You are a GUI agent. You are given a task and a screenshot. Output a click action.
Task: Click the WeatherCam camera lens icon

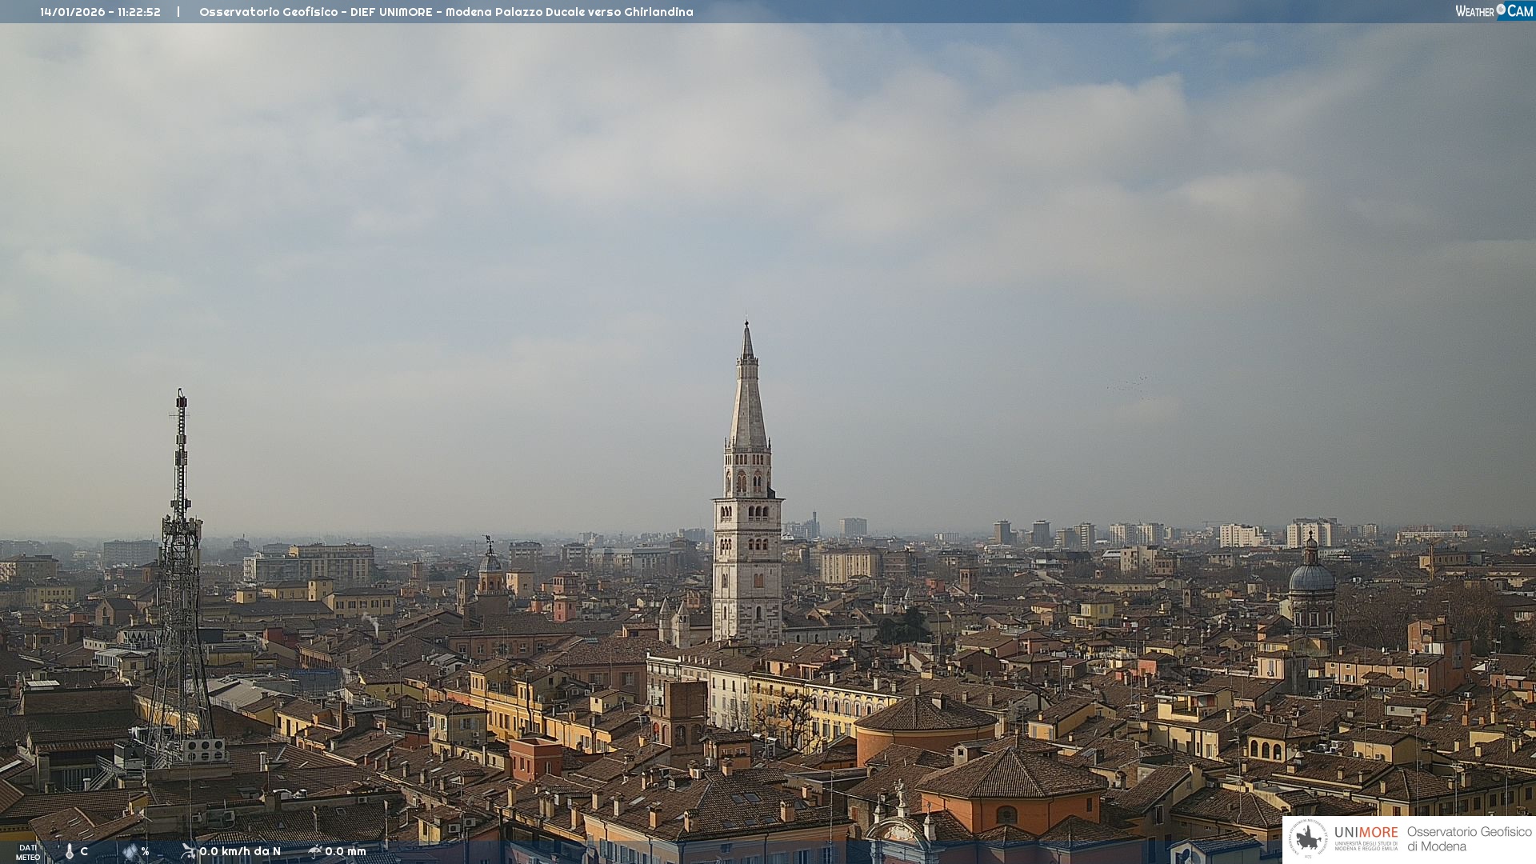pyautogui.click(x=1501, y=10)
